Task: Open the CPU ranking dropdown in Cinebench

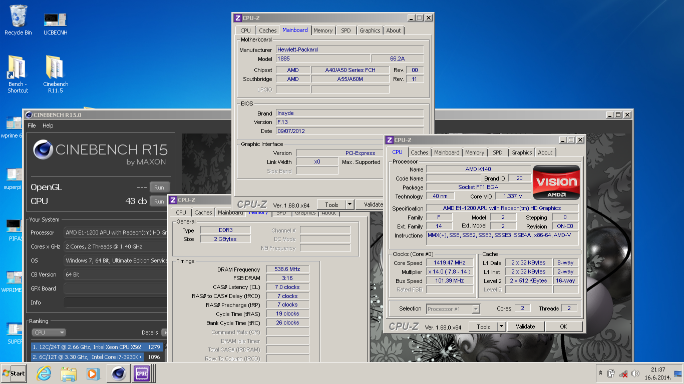Action: (49, 332)
